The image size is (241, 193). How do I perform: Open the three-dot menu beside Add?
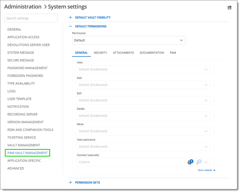click(x=214, y=85)
